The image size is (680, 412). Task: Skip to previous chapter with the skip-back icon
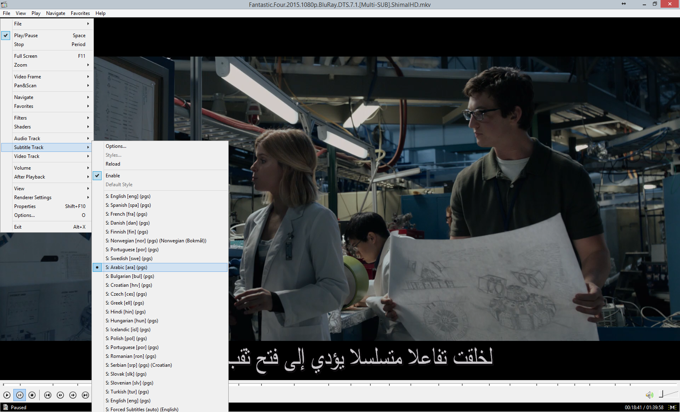click(x=48, y=395)
